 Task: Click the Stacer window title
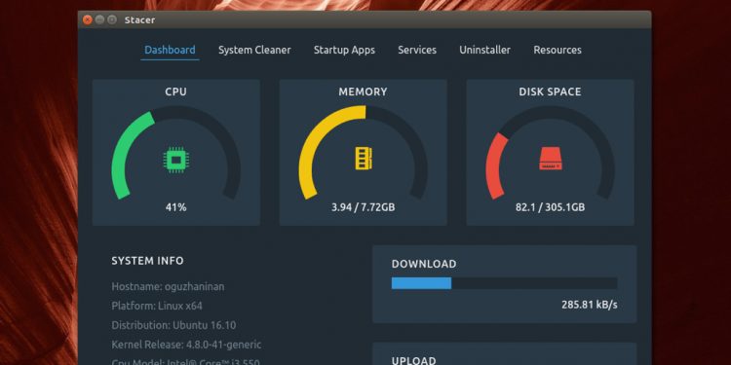point(139,20)
